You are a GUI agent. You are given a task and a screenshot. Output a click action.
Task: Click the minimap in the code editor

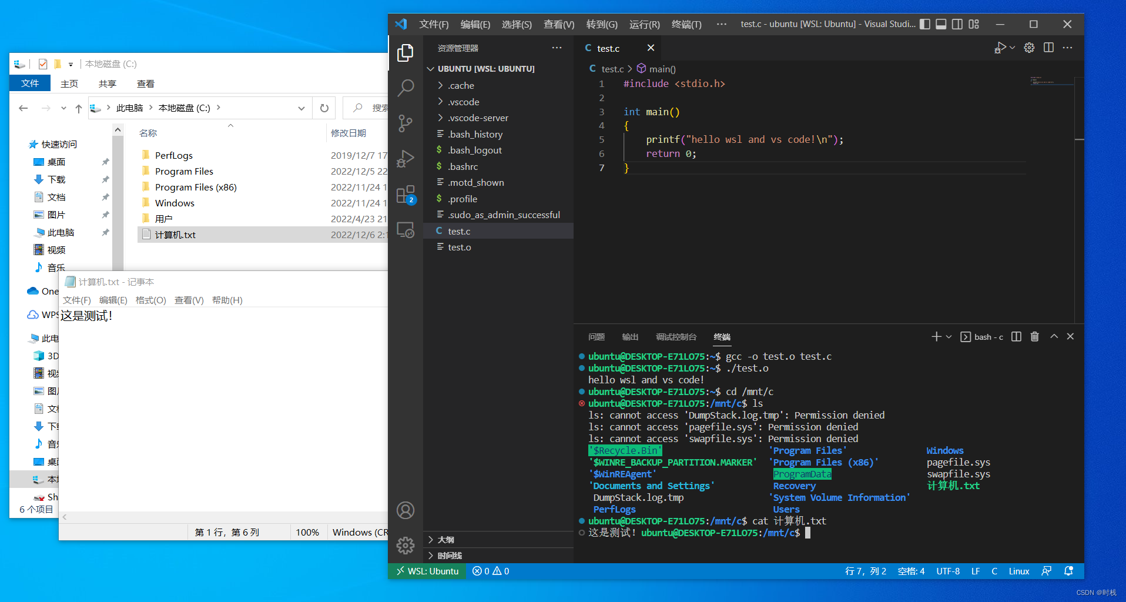click(x=1052, y=82)
